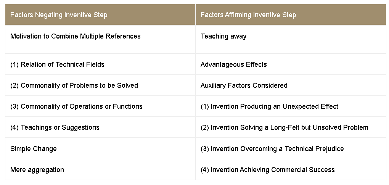Image resolution: width=389 pixels, height=185 pixels.
Task: Click the 'Factors Affirming Inventive Step' header
Action: pyautogui.click(x=248, y=15)
